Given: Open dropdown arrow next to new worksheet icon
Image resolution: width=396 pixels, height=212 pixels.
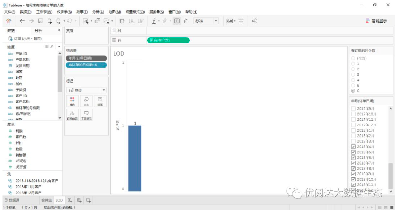Looking at the screenshot, I should pos(91,21).
